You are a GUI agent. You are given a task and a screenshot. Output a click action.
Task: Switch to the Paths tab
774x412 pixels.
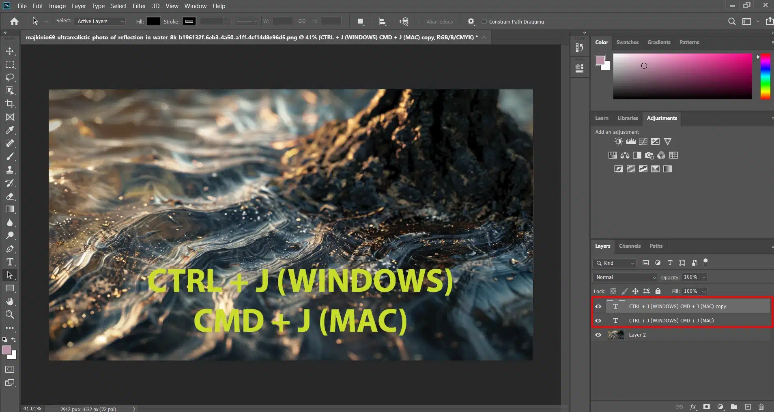click(656, 246)
